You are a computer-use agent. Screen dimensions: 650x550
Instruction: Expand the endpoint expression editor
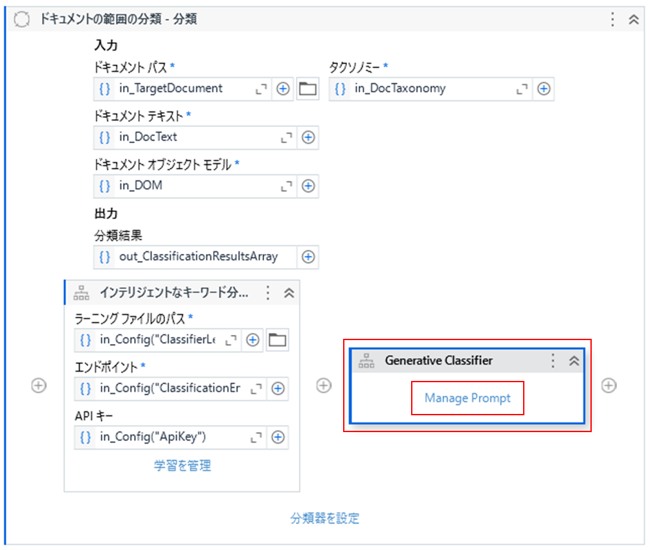coord(256,389)
